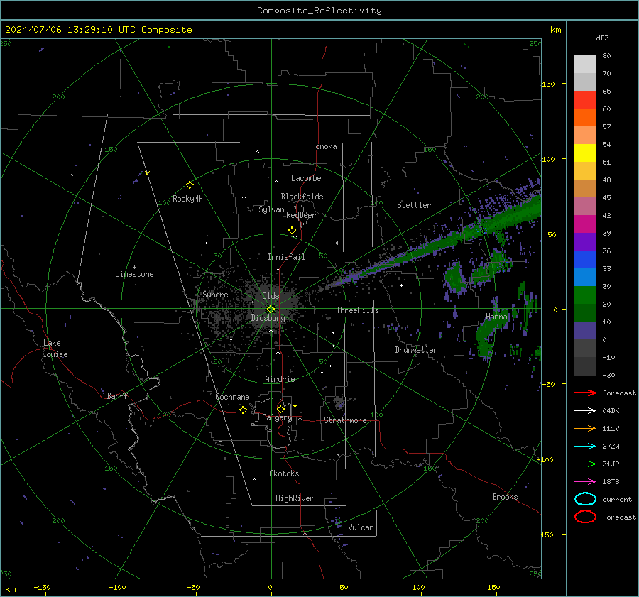Click the 'Blackfalds' map label

tap(302, 197)
